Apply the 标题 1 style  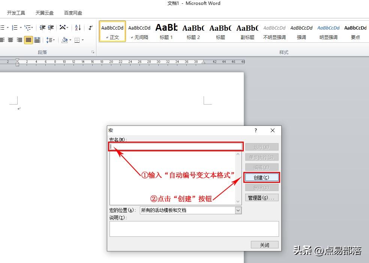click(166, 31)
